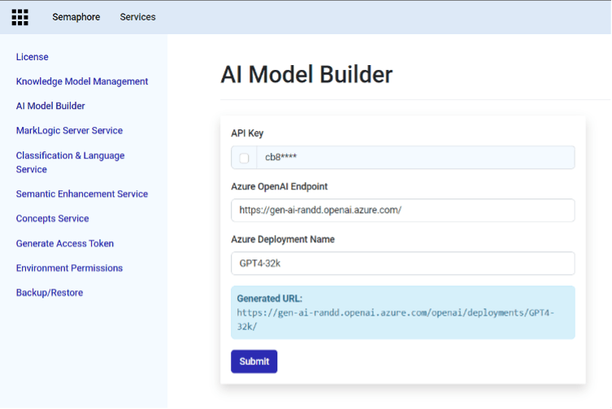The image size is (612, 409).
Task: Click the AI Model Builder heading
Action: pyautogui.click(x=306, y=75)
